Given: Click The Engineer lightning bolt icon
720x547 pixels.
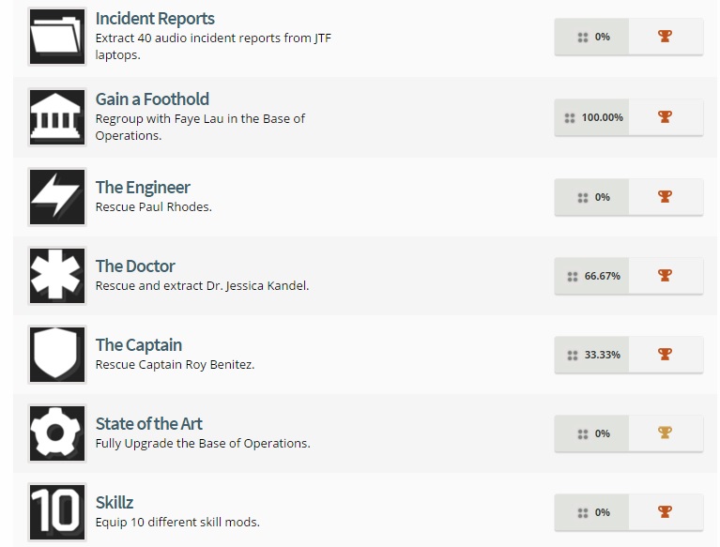Looking at the screenshot, I should 57,197.
